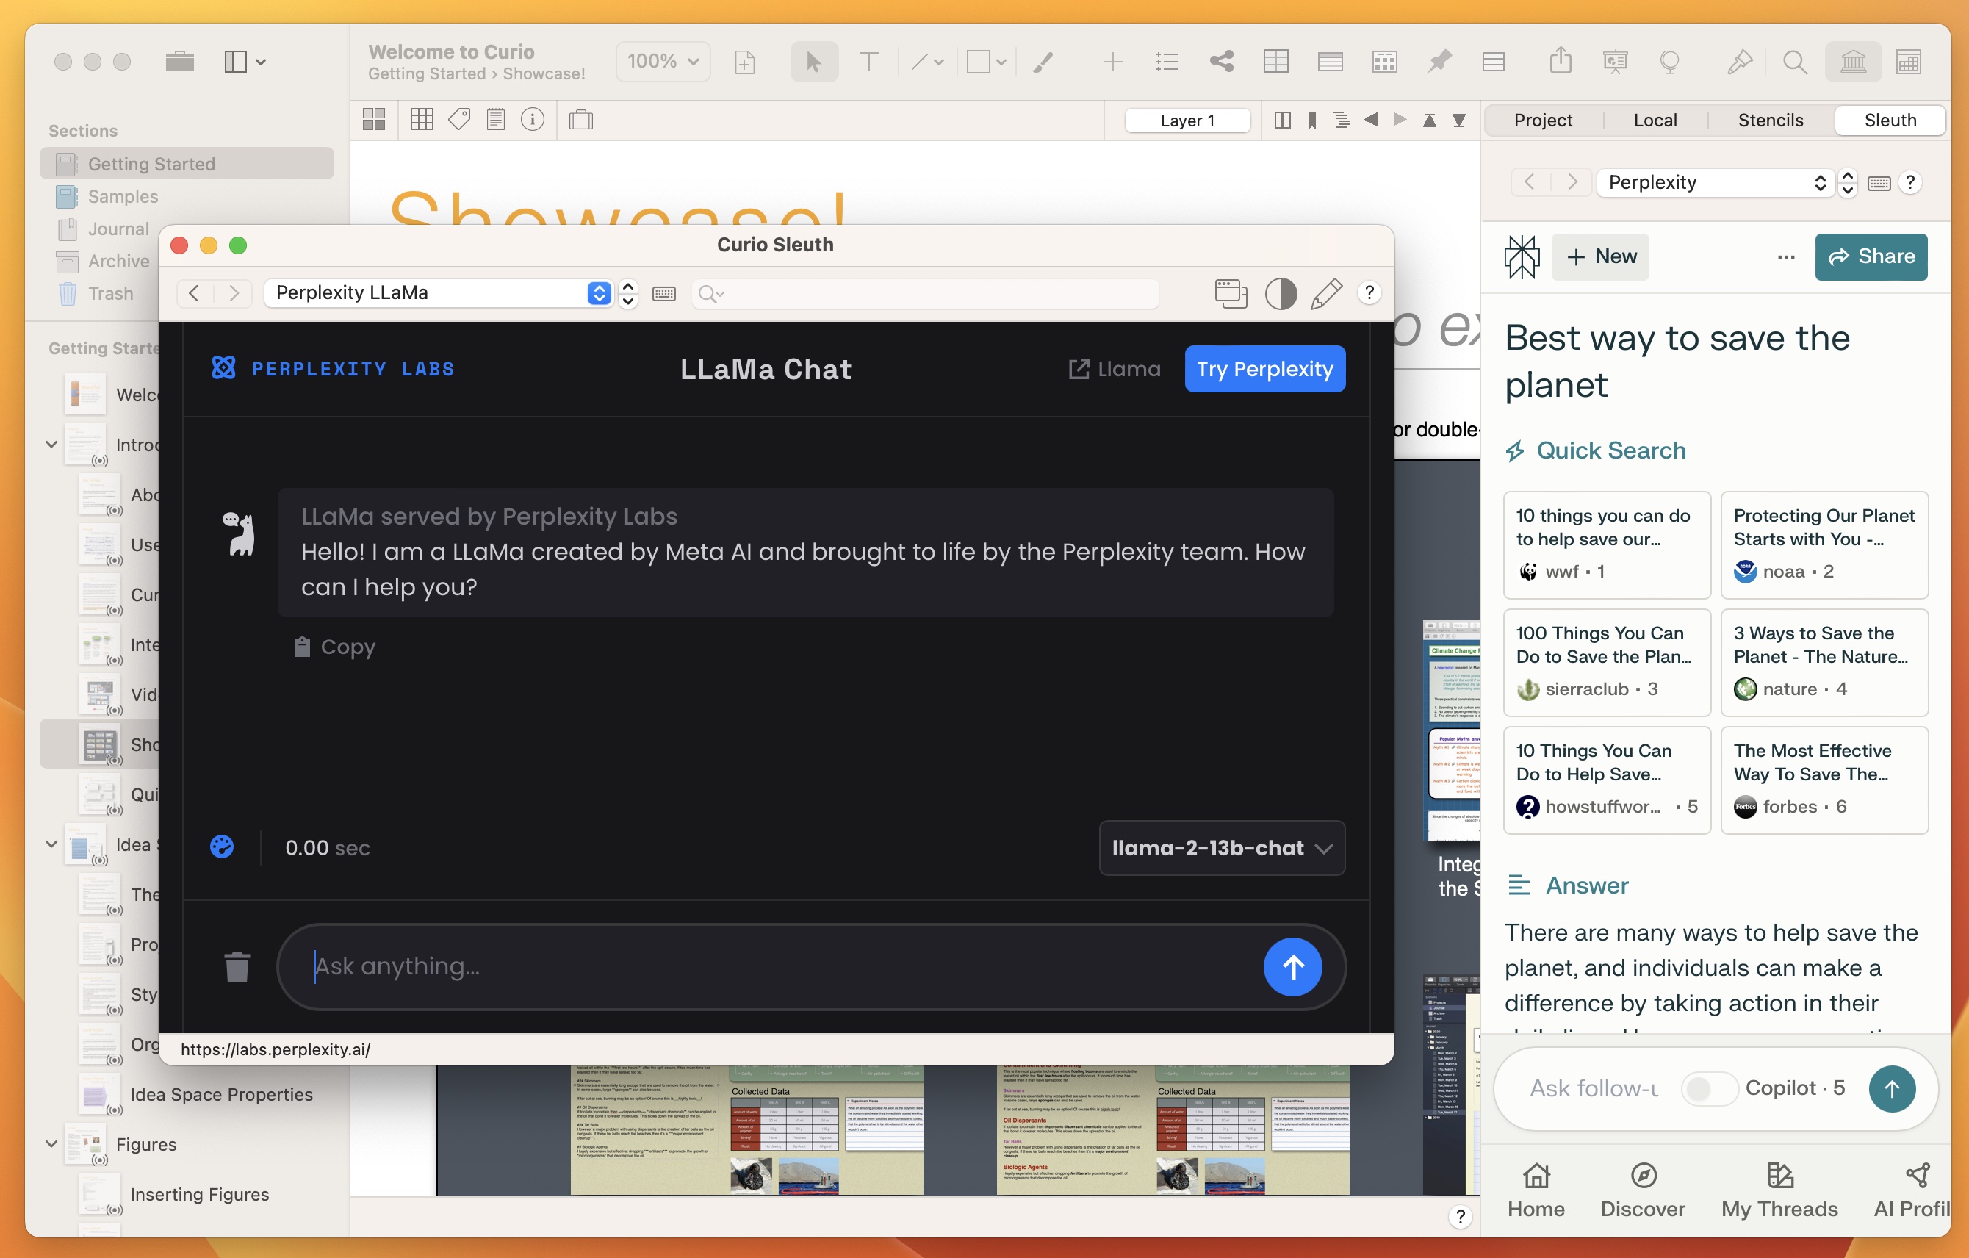
Task: Open the Layer 1 selector
Action: click(x=1187, y=121)
